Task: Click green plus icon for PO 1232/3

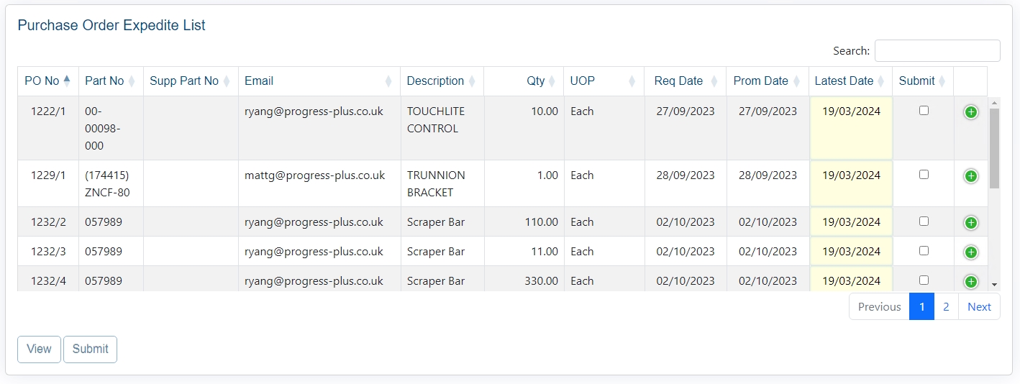Action: pos(970,252)
